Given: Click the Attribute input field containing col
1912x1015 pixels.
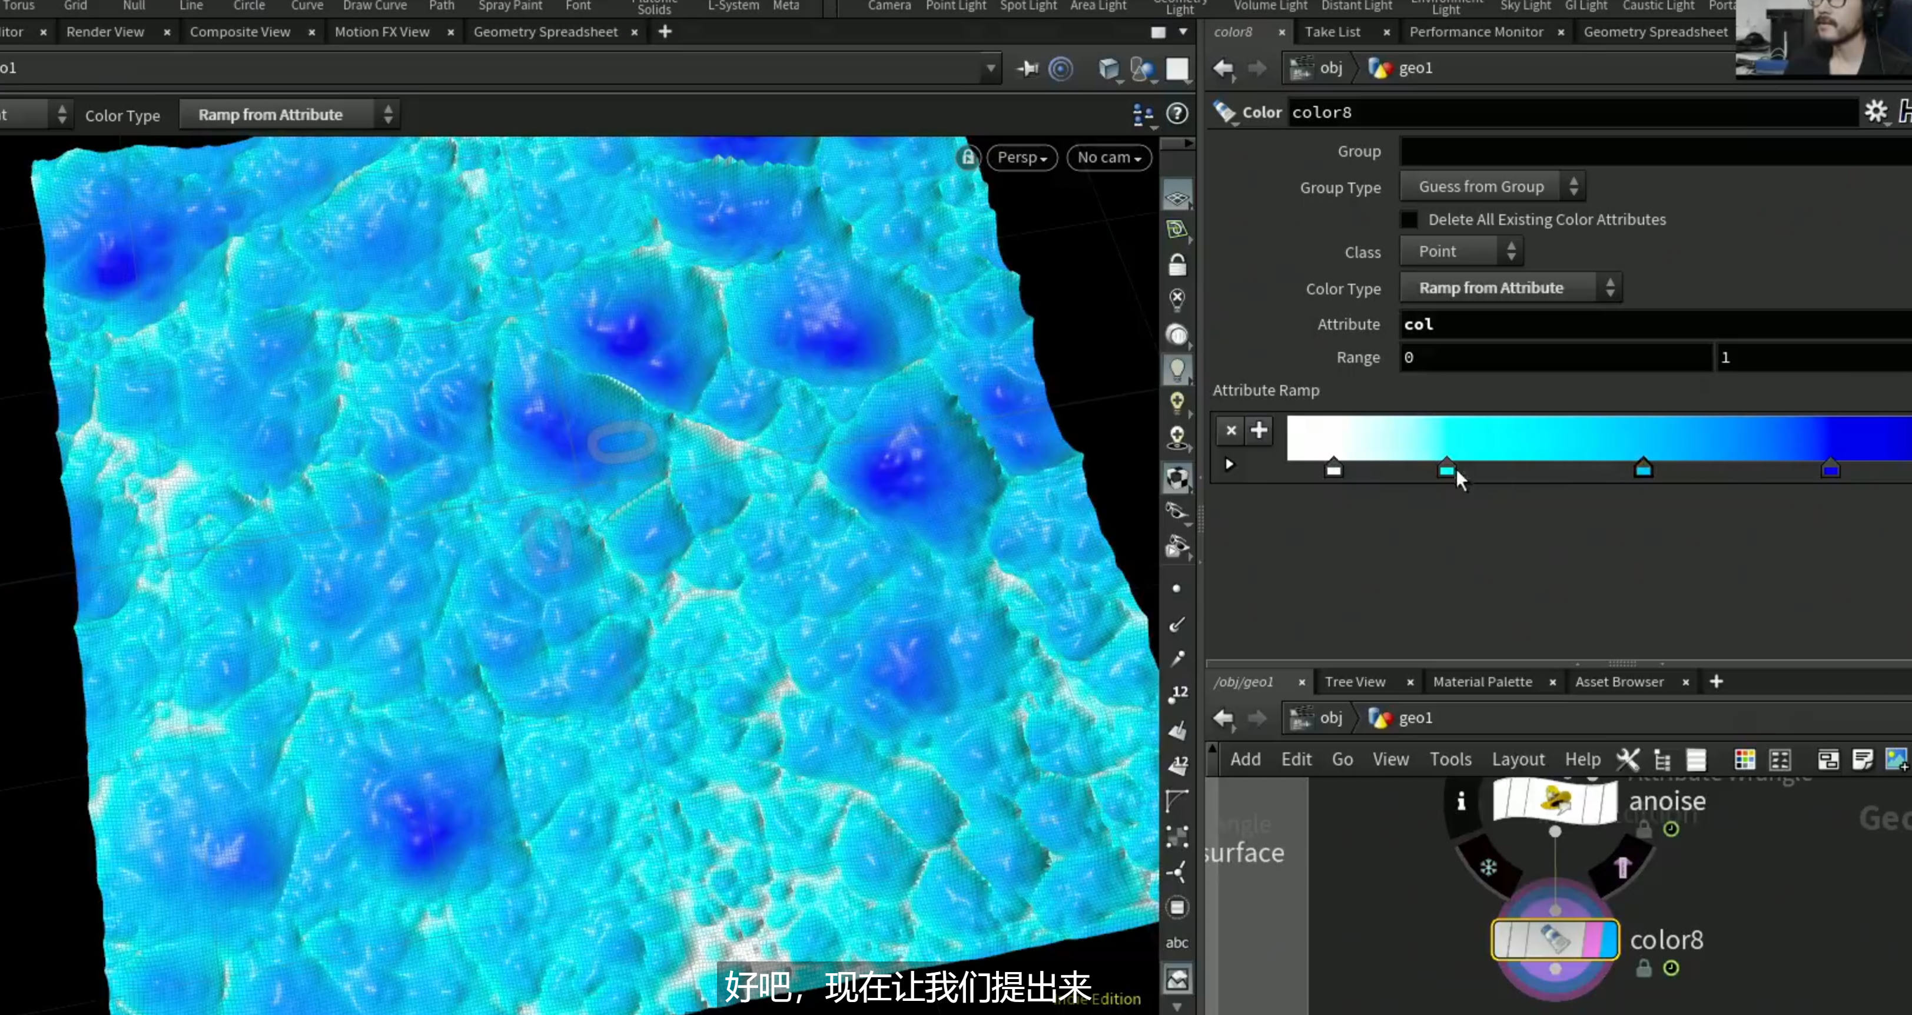Looking at the screenshot, I should 1655,324.
